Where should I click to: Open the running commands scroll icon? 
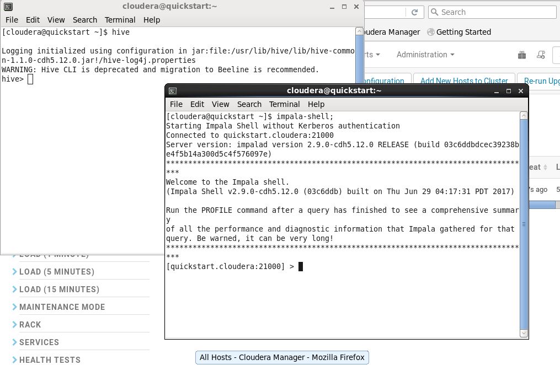pyautogui.click(x=541, y=55)
